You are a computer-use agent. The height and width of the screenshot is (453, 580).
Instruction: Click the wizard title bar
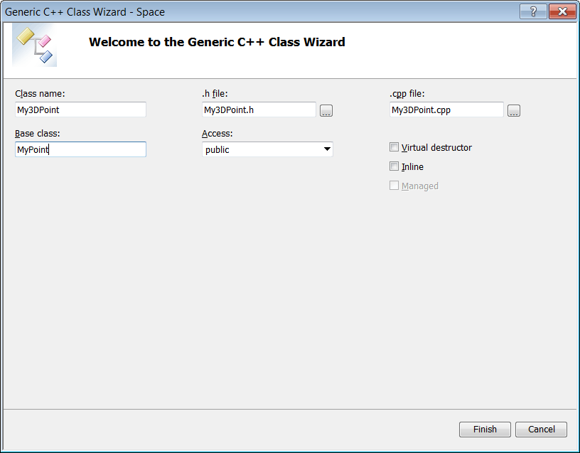pyautogui.click(x=259, y=11)
